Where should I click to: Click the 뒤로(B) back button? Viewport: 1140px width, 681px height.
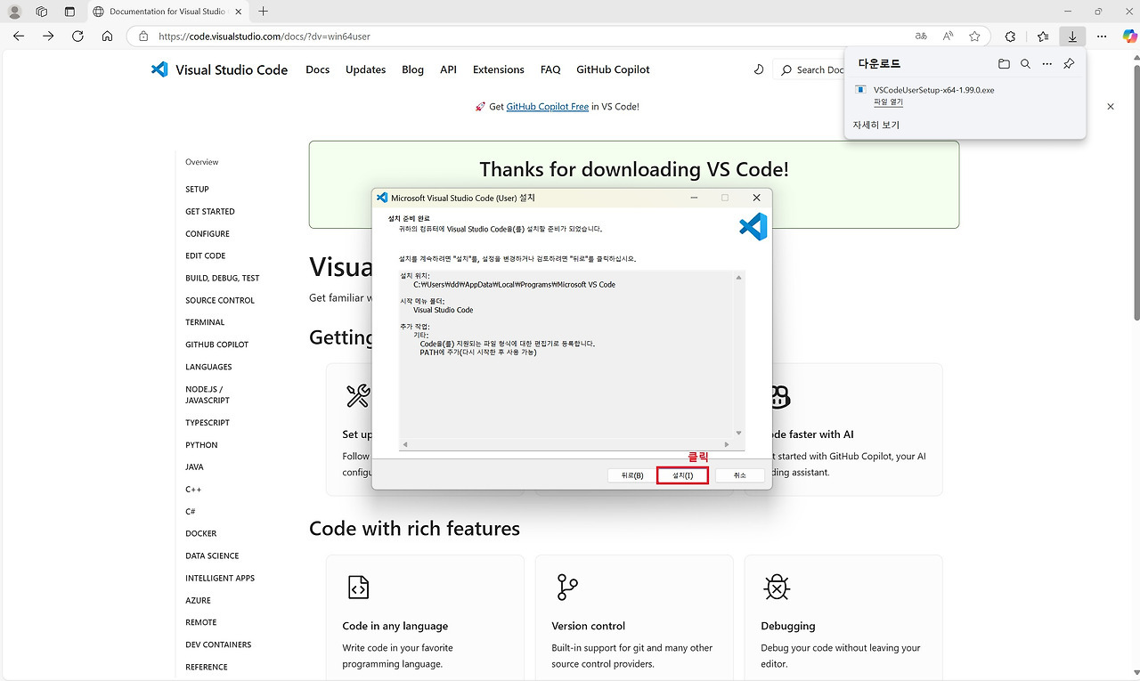(632, 475)
